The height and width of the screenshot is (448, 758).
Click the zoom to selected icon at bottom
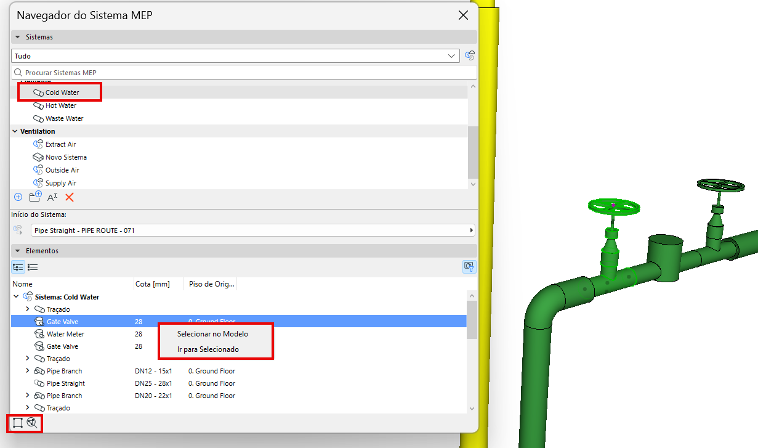(x=33, y=423)
